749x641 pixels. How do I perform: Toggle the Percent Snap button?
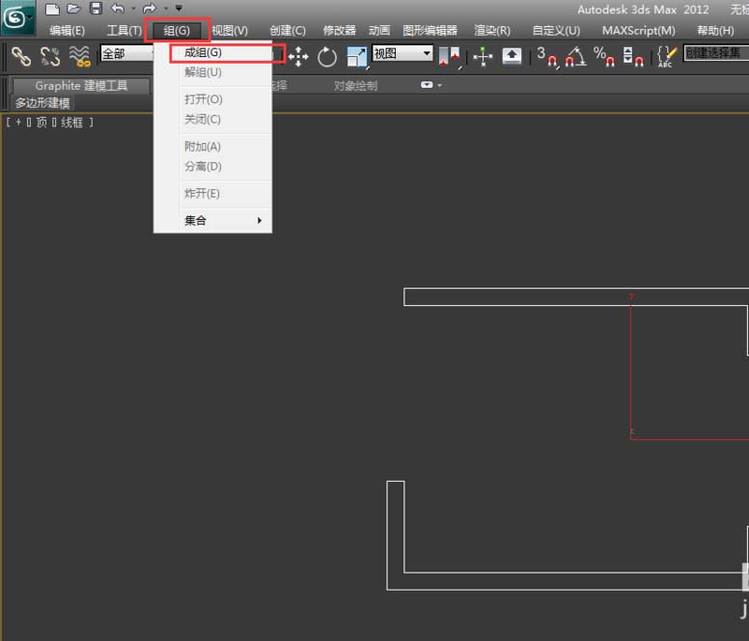point(604,57)
